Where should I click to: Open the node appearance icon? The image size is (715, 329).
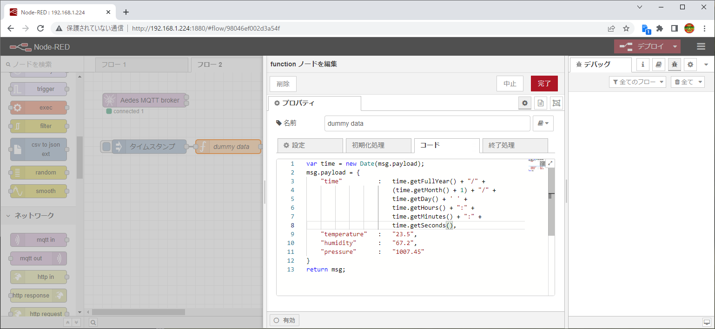pyautogui.click(x=556, y=103)
